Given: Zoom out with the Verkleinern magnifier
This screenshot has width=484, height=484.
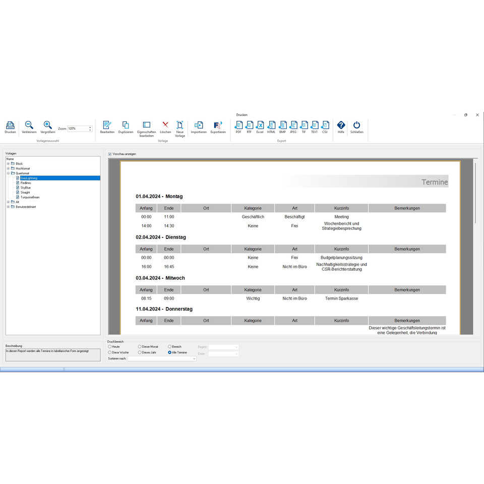Looking at the screenshot, I should [29, 125].
